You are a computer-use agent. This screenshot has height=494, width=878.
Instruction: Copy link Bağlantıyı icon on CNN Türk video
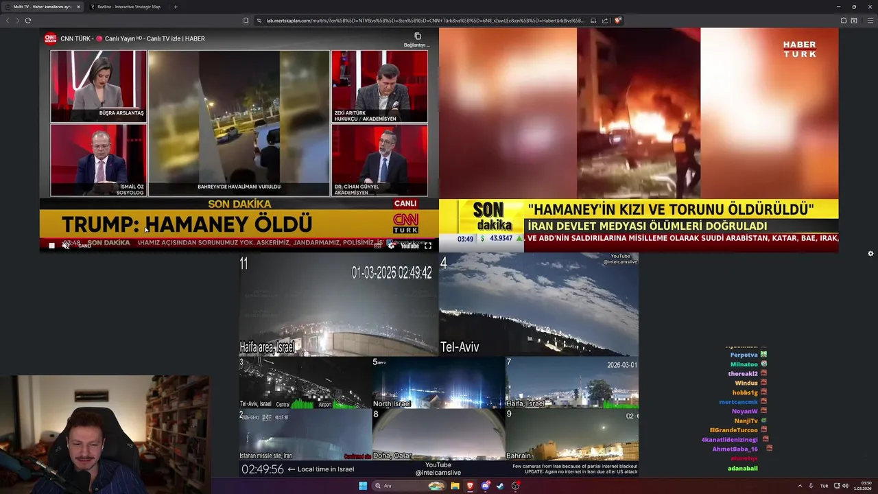click(417, 38)
